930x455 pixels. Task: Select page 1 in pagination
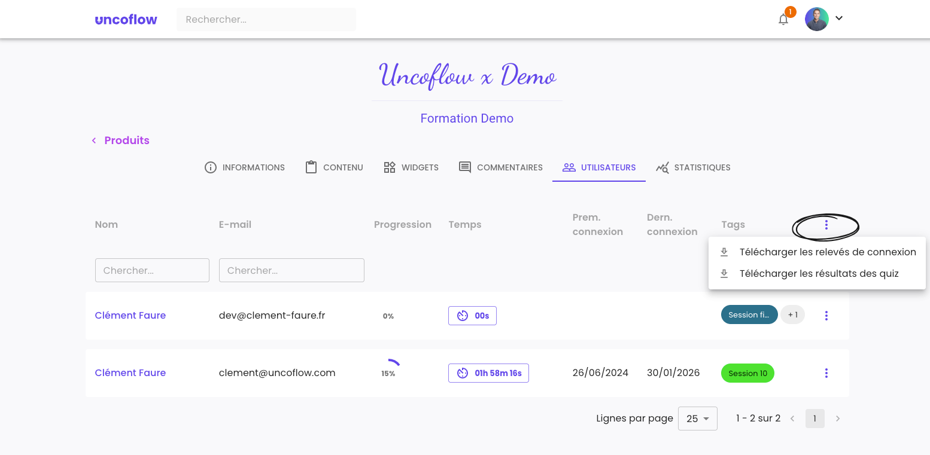[814, 419]
